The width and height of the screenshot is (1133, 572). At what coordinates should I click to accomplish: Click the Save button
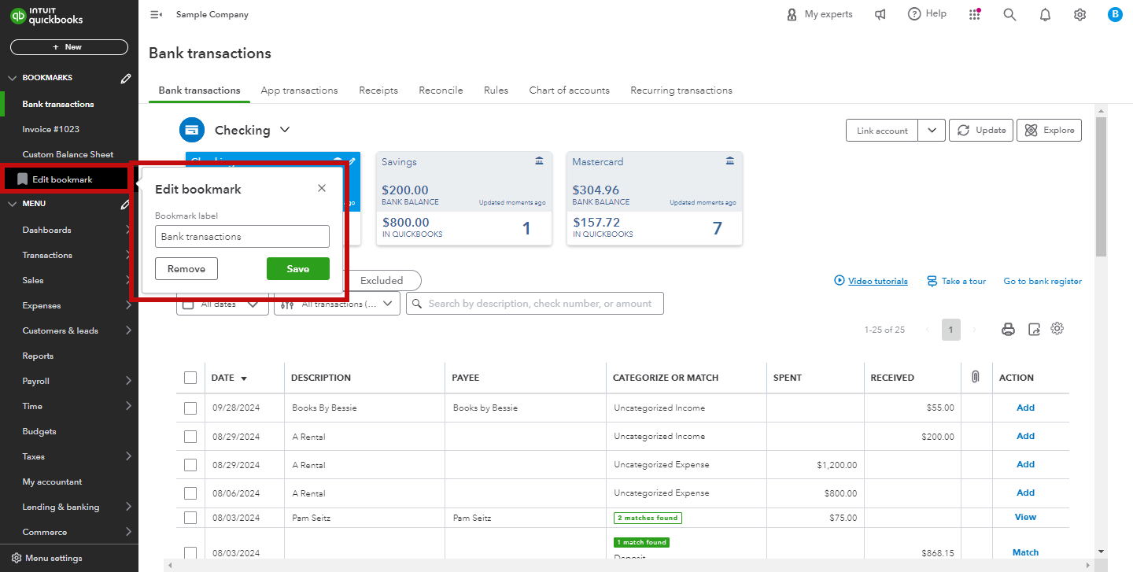point(298,269)
